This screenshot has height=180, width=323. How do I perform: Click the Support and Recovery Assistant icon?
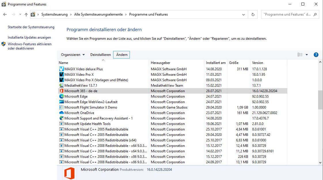[x=61, y=118]
